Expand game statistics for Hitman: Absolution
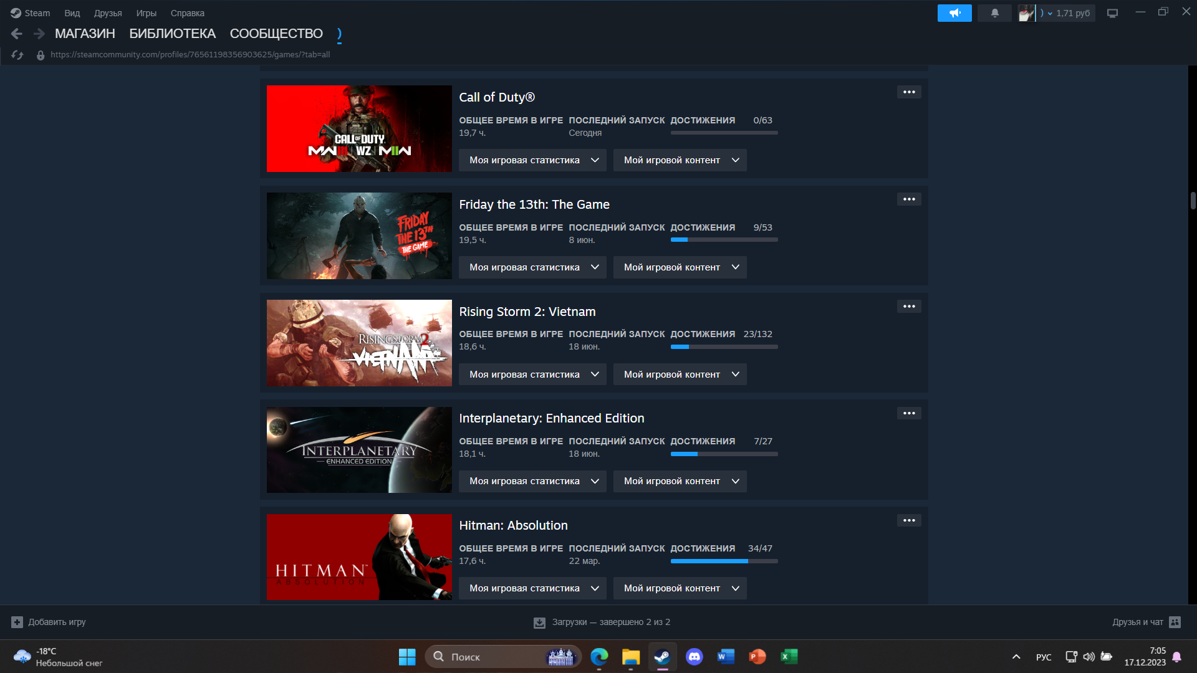 point(532,588)
